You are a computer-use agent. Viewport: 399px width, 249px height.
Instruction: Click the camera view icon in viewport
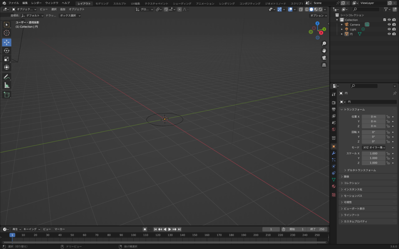(324, 58)
